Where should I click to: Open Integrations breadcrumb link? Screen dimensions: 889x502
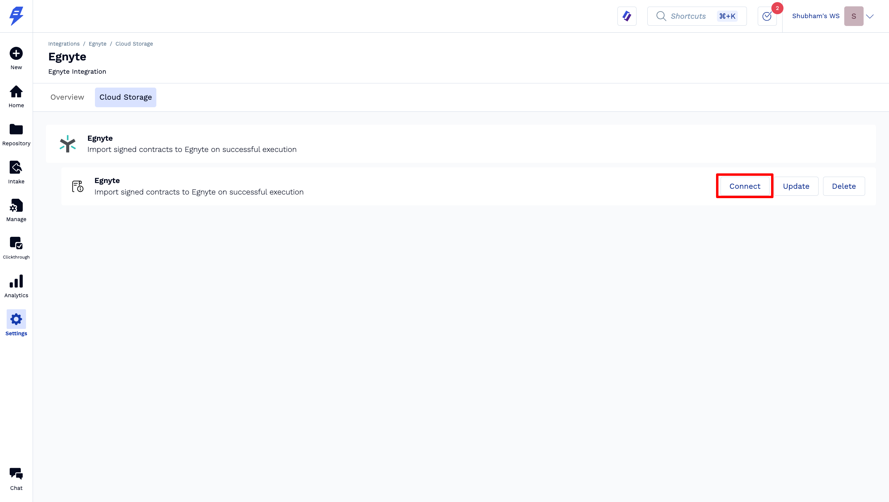click(x=64, y=44)
